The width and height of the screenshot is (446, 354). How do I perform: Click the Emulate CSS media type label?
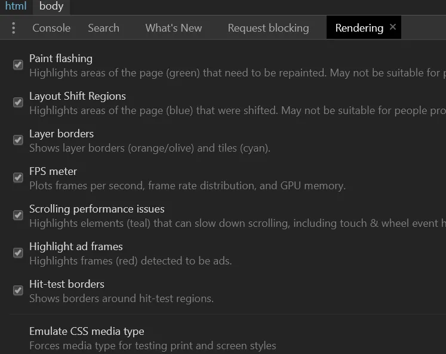coord(87,331)
